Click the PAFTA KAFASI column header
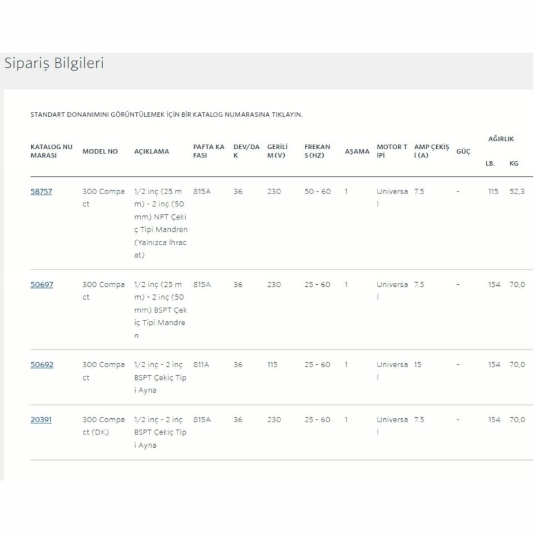This screenshot has height=534, width=534. coord(209,151)
